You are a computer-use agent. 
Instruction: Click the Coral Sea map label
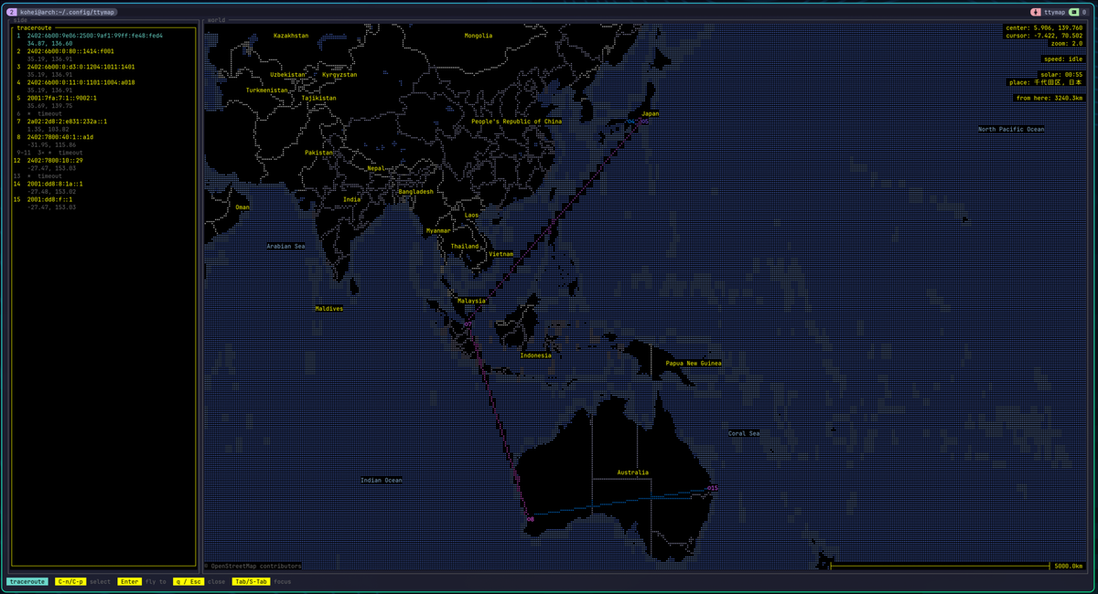click(744, 433)
